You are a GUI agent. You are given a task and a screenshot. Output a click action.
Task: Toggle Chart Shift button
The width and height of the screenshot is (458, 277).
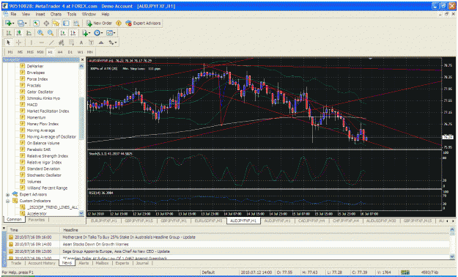tap(73, 33)
